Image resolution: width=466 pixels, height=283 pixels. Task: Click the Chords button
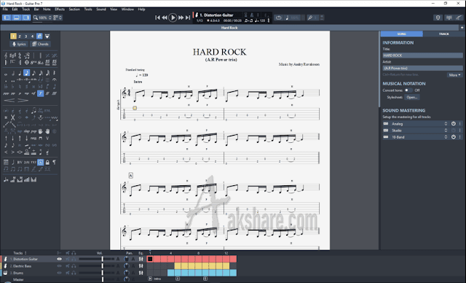coord(40,44)
